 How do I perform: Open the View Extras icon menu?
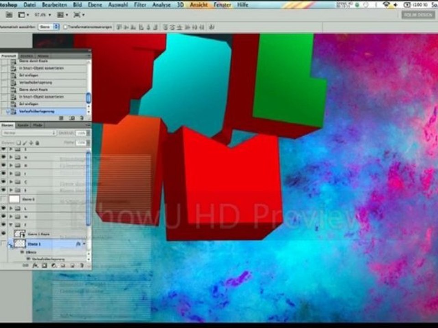[x=23, y=15]
